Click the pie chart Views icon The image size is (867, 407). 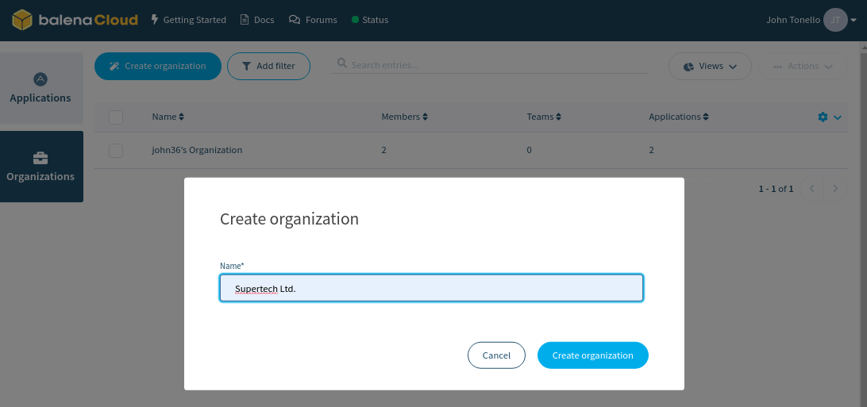click(688, 67)
